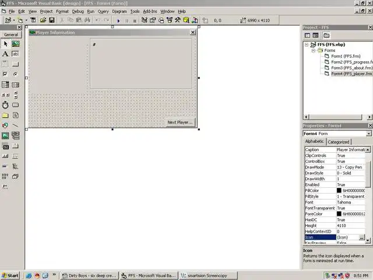Open the Project menu
This screenshot has width=373, height=280.
click(46, 11)
